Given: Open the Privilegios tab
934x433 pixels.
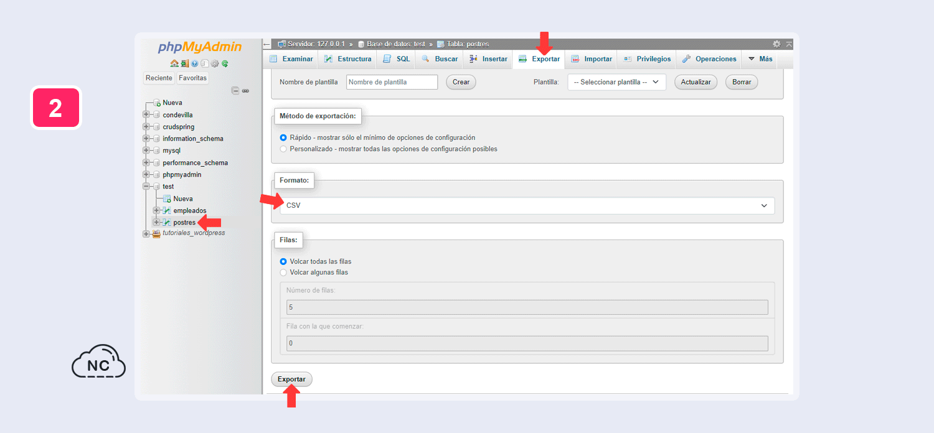Looking at the screenshot, I should [647, 59].
